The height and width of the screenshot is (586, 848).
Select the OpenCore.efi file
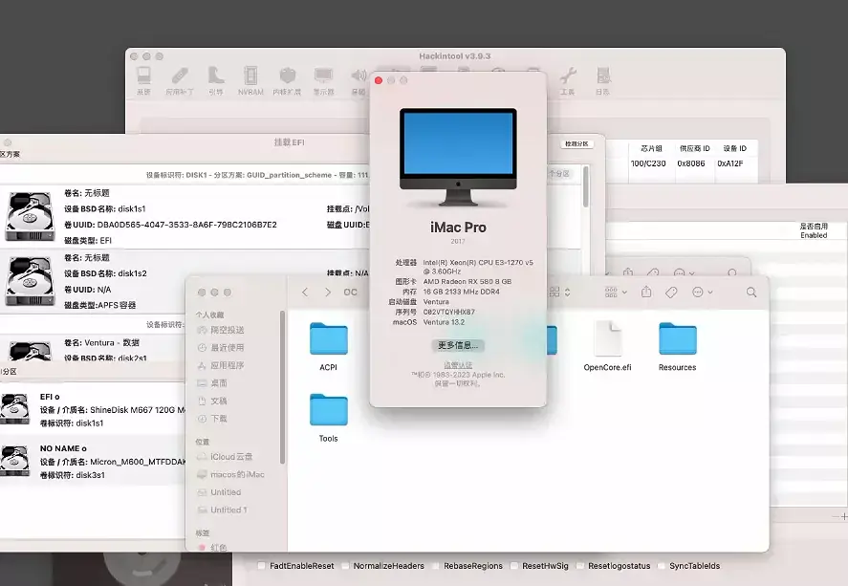pos(607,346)
